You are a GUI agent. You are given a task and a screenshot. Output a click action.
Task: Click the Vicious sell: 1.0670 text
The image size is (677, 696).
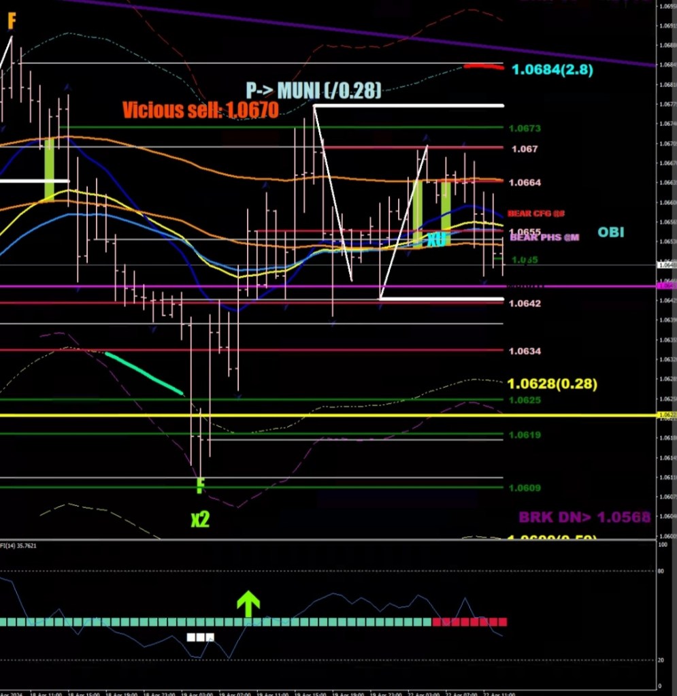(200, 110)
